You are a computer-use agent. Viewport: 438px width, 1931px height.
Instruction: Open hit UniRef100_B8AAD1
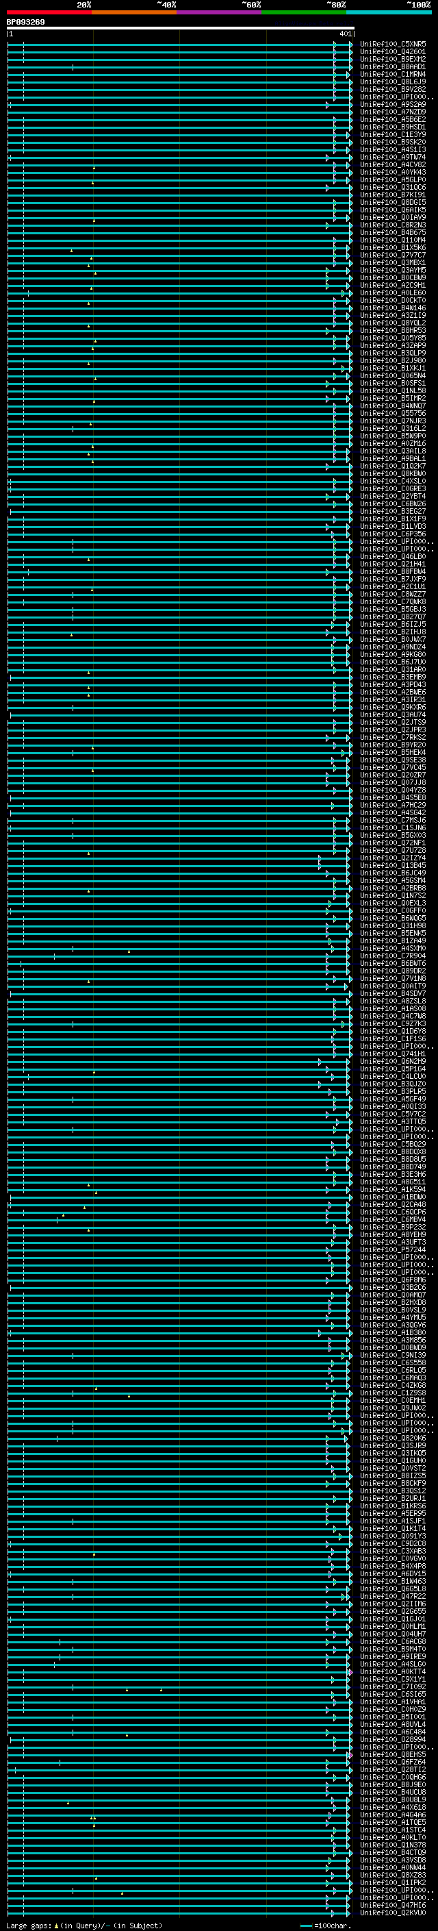point(393,66)
